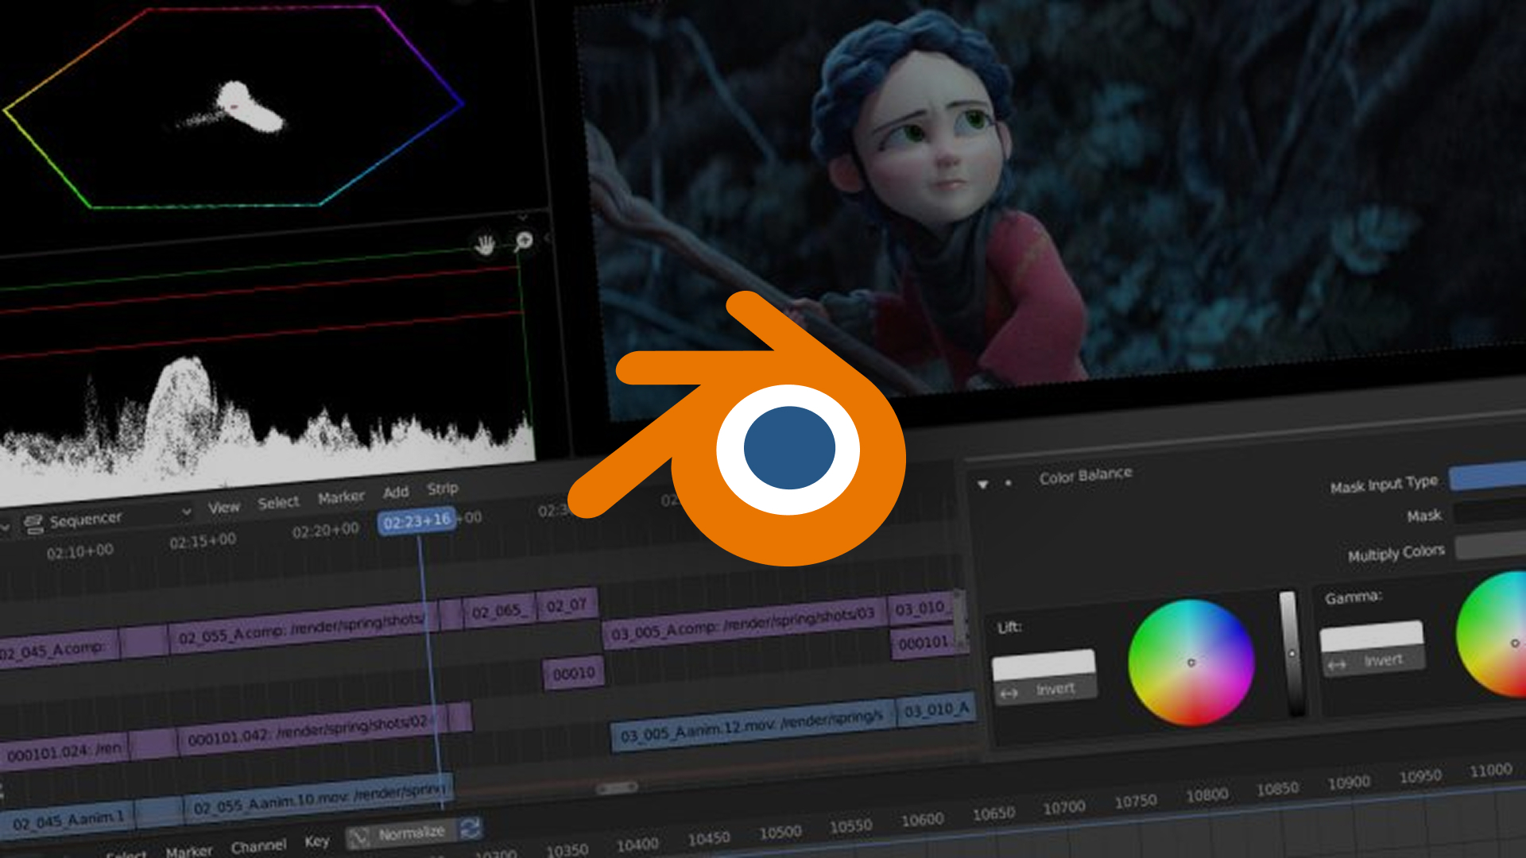Click the Lift vertical brightness slider

coord(1291,653)
